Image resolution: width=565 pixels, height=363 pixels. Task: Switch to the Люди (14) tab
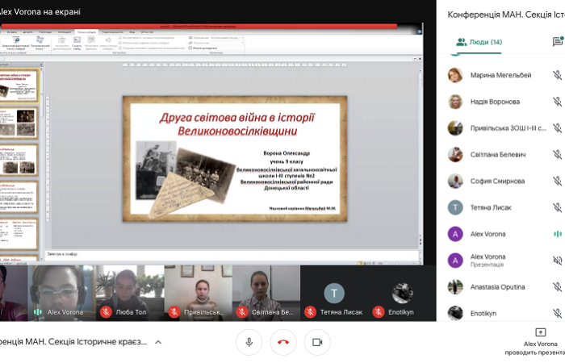coord(479,42)
